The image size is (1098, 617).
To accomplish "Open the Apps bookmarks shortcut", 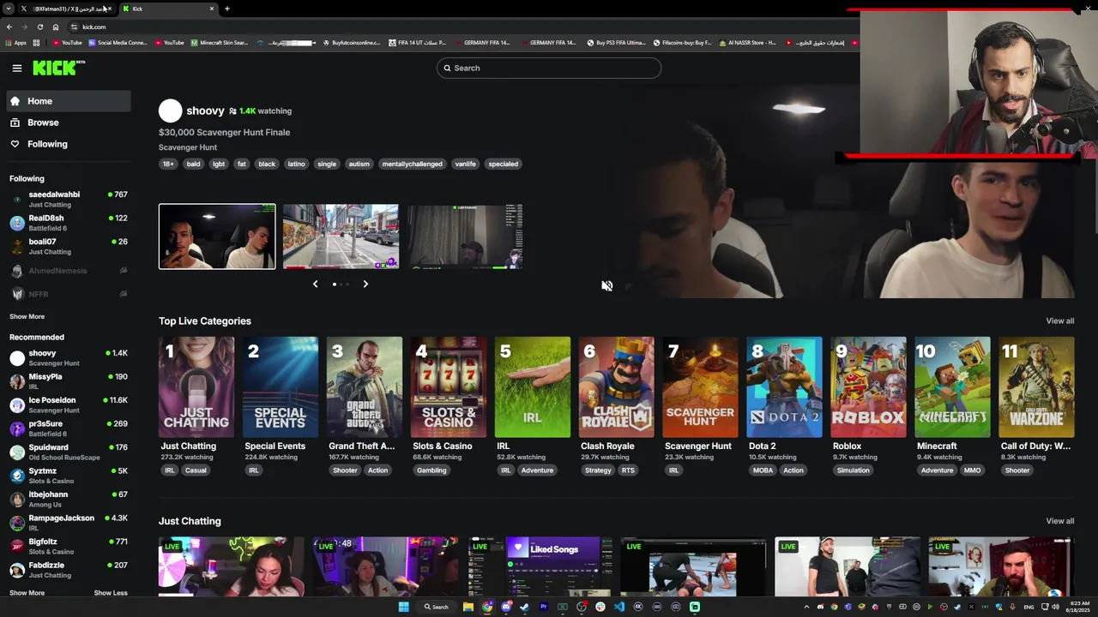I will point(15,42).
